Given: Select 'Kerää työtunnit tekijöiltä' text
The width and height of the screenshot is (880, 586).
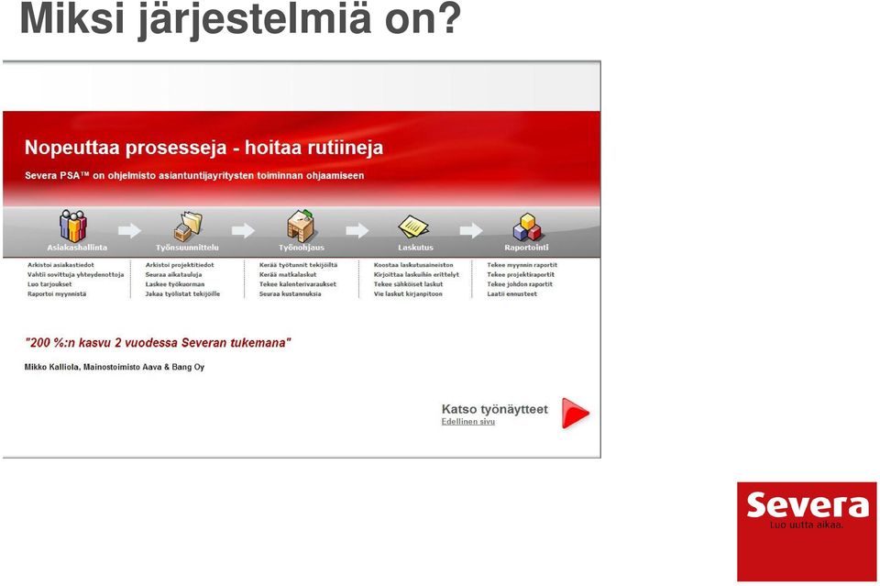Looking at the screenshot, I should [298, 265].
